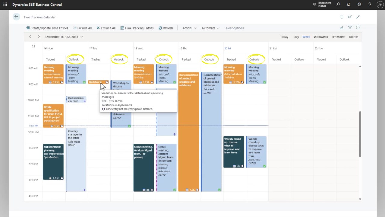Click the search magnifier icon
Image resolution: width=385 pixels, height=217 pixels.
coord(338,5)
